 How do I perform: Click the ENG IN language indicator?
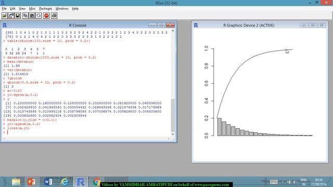304,182
